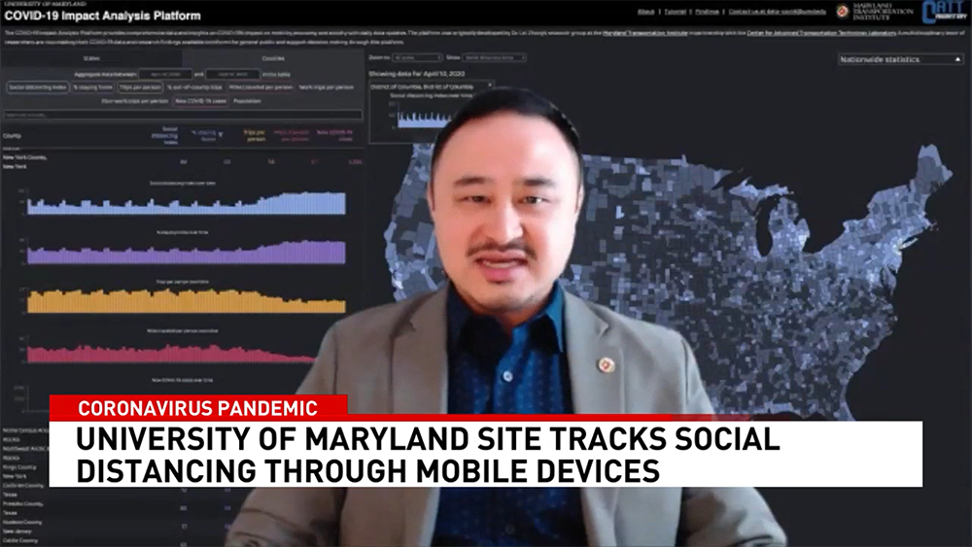This screenshot has width=972, height=547.
Task: Follow the Maryland Transportation Institute text link in description
Action: click(x=645, y=33)
